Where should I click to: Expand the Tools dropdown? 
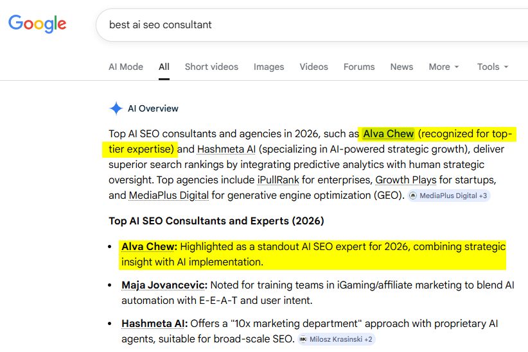point(493,67)
